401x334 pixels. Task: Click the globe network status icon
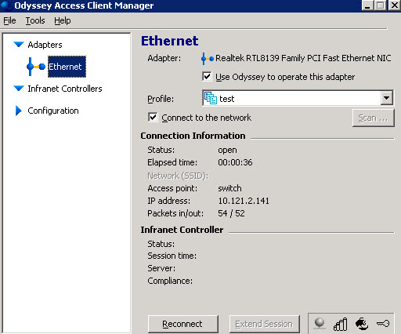pos(362,324)
